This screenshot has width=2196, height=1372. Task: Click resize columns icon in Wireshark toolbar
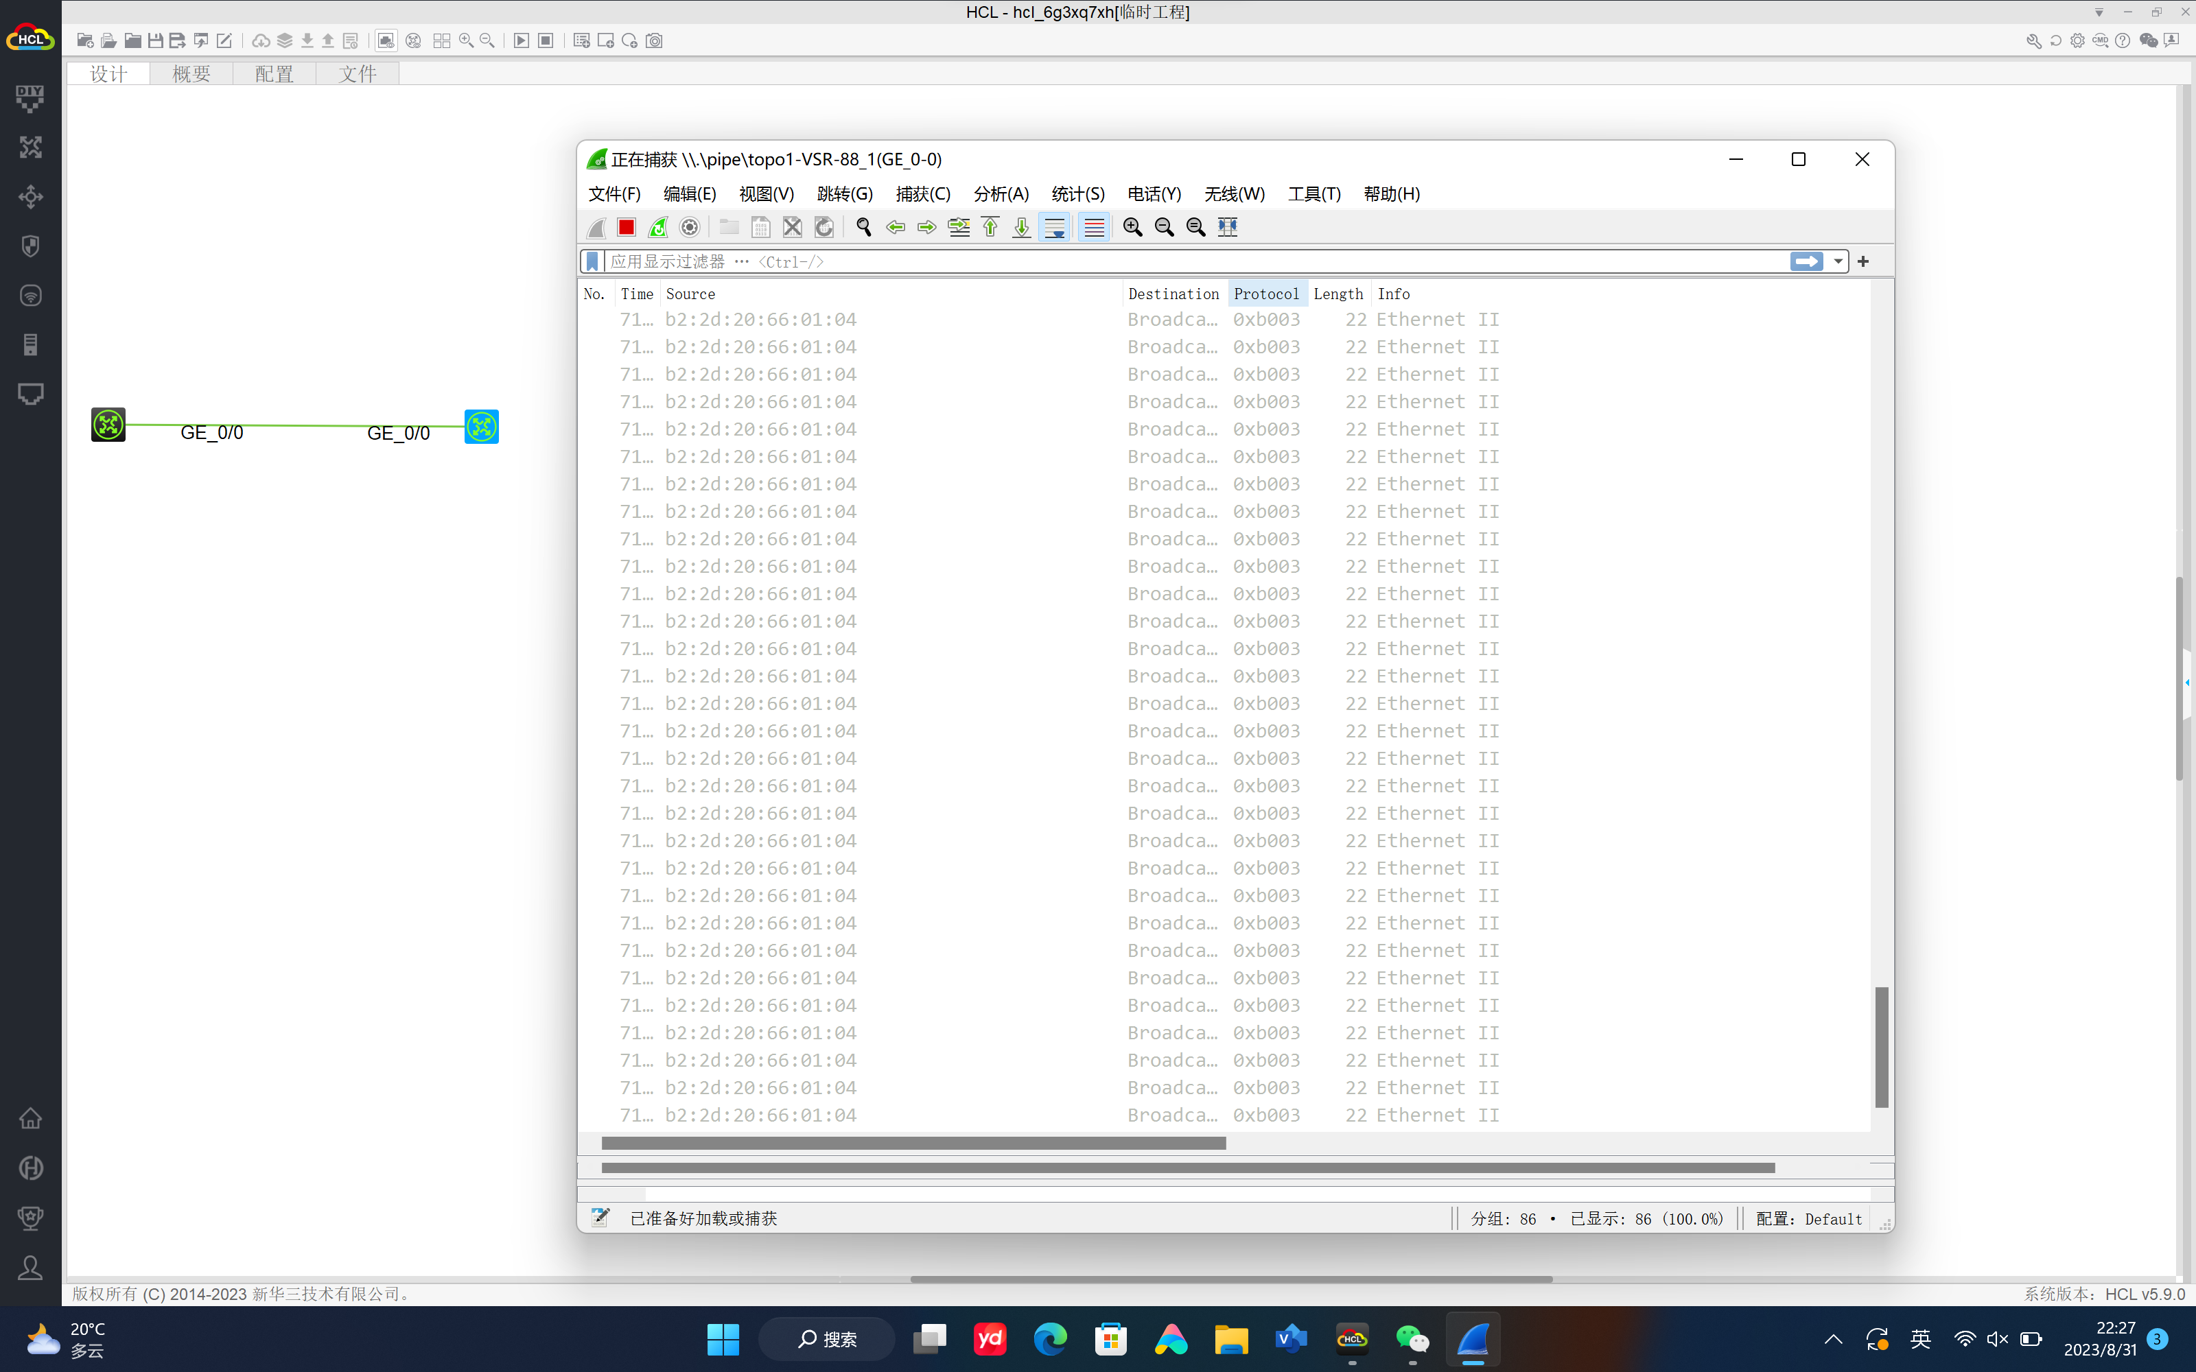[1227, 227]
